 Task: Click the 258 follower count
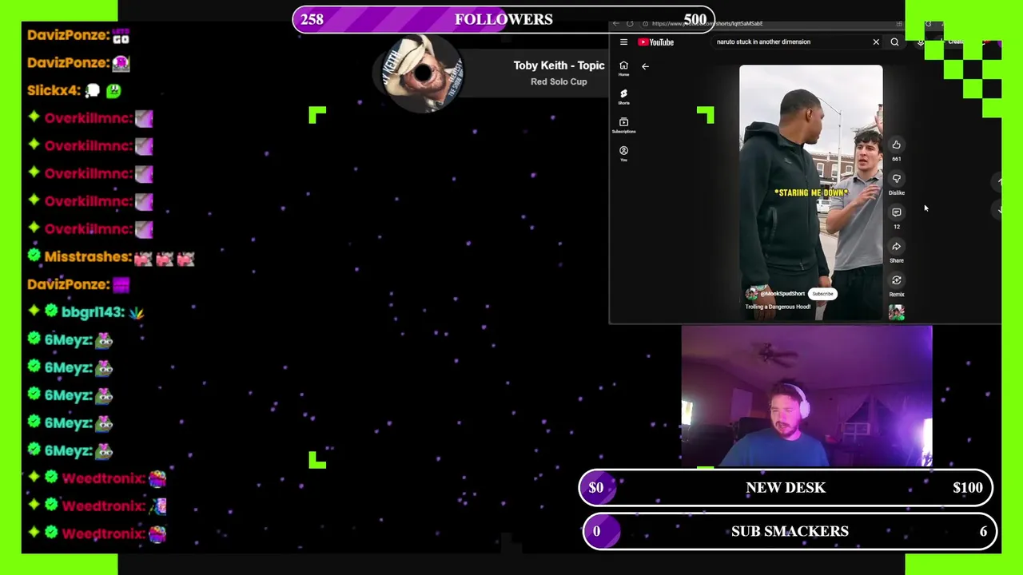pos(312,19)
